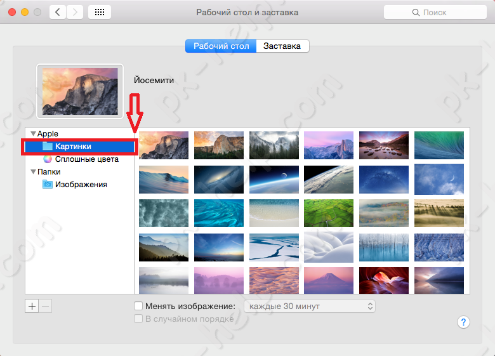Choose the red Antelope Canyon wallpaper
495x356 pixels.
point(384,280)
